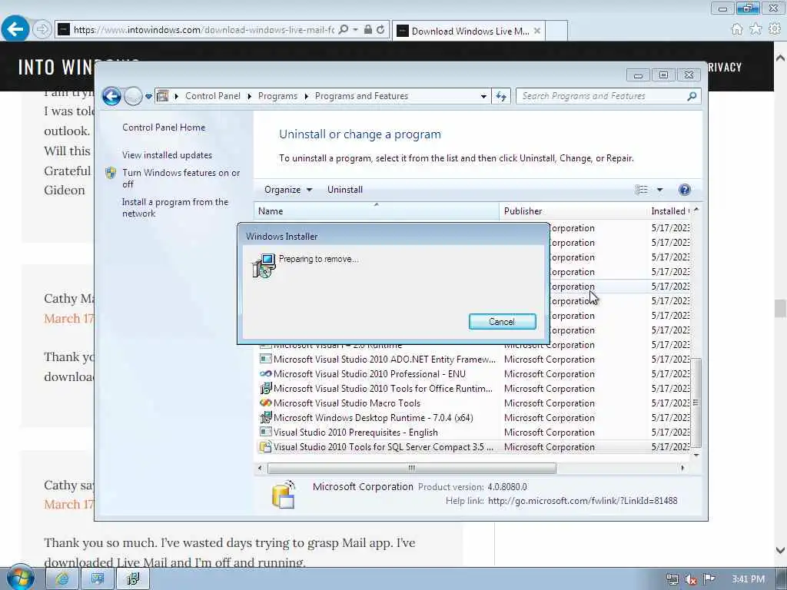The height and width of the screenshot is (590, 787).
Task: Click the 3:41 PM taskbar clock
Action: pos(748,579)
